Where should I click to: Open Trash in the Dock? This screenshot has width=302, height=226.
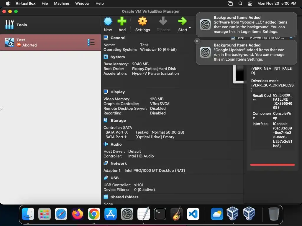[274, 214]
